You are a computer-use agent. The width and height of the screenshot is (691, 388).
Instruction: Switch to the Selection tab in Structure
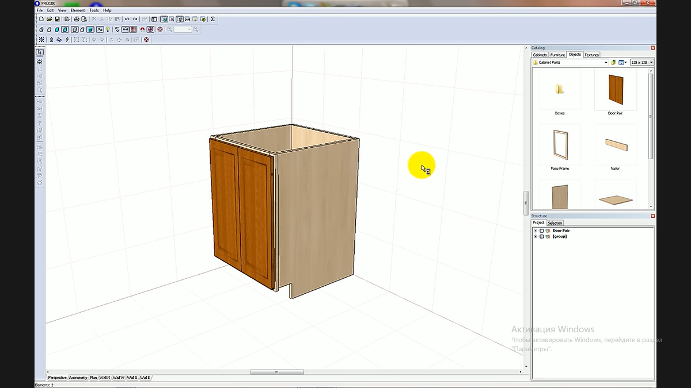(555, 223)
